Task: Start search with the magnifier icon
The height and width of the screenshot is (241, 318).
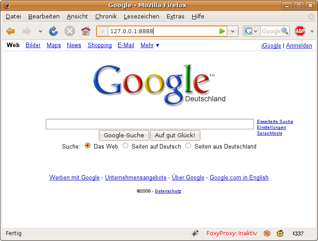Action: coord(285,31)
